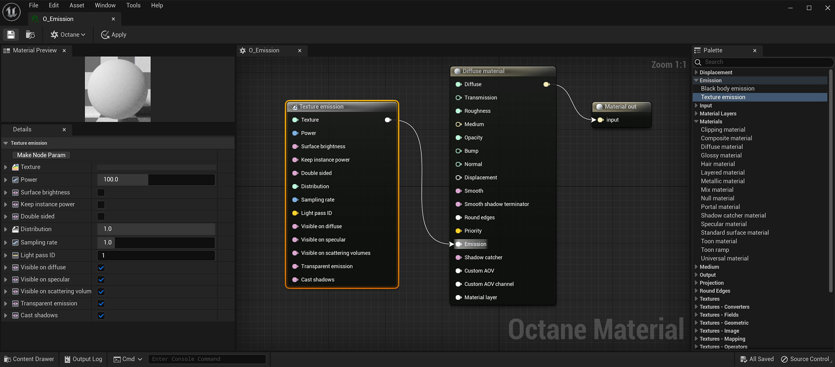Click the Bump input pin
The height and width of the screenshot is (367, 835).
458,151
